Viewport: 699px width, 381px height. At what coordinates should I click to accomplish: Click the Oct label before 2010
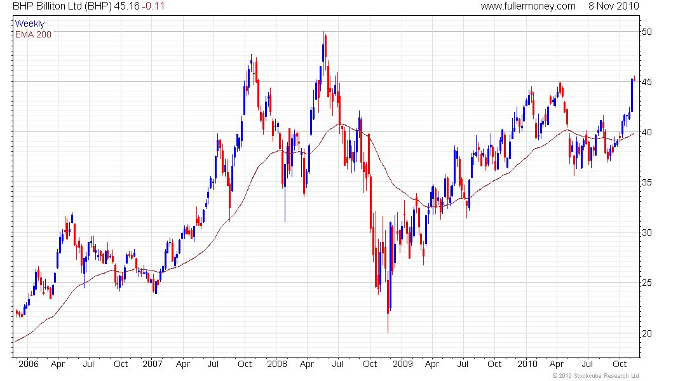pos(494,364)
